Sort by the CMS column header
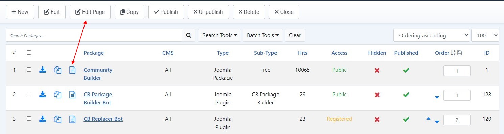This screenshot has width=504, height=134. click(x=168, y=53)
